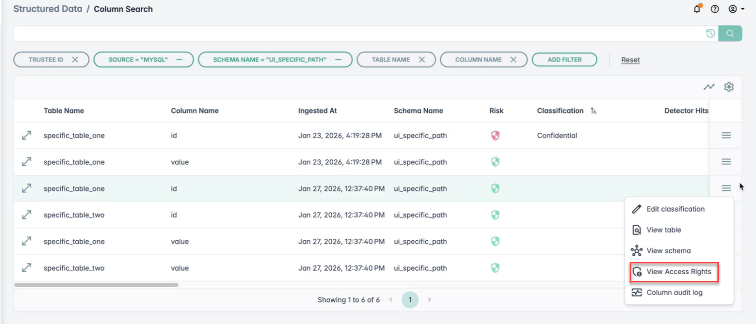This screenshot has width=756, height=324.
Task: Open table settings gear icon
Action: coord(728,87)
